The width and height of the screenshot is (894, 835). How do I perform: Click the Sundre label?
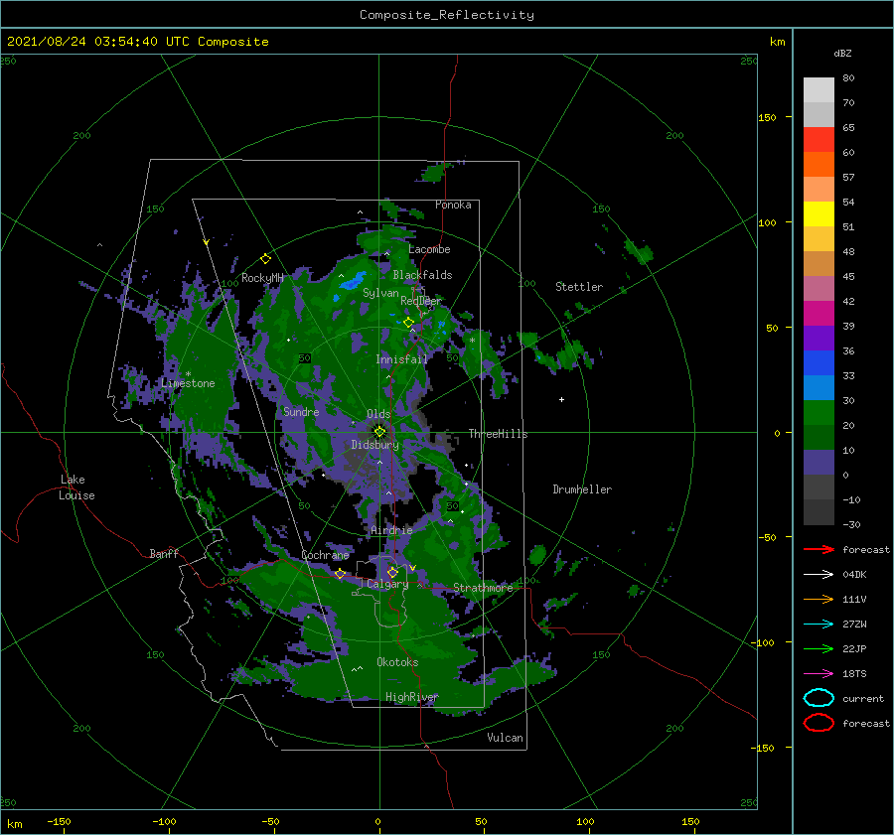pos(301,411)
